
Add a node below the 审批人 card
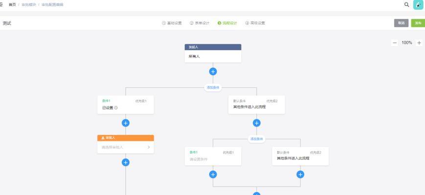point(126,162)
